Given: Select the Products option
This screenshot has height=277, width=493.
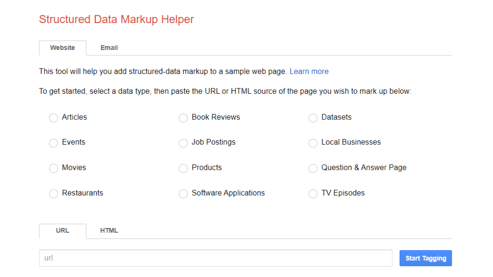Looking at the screenshot, I should click(183, 168).
